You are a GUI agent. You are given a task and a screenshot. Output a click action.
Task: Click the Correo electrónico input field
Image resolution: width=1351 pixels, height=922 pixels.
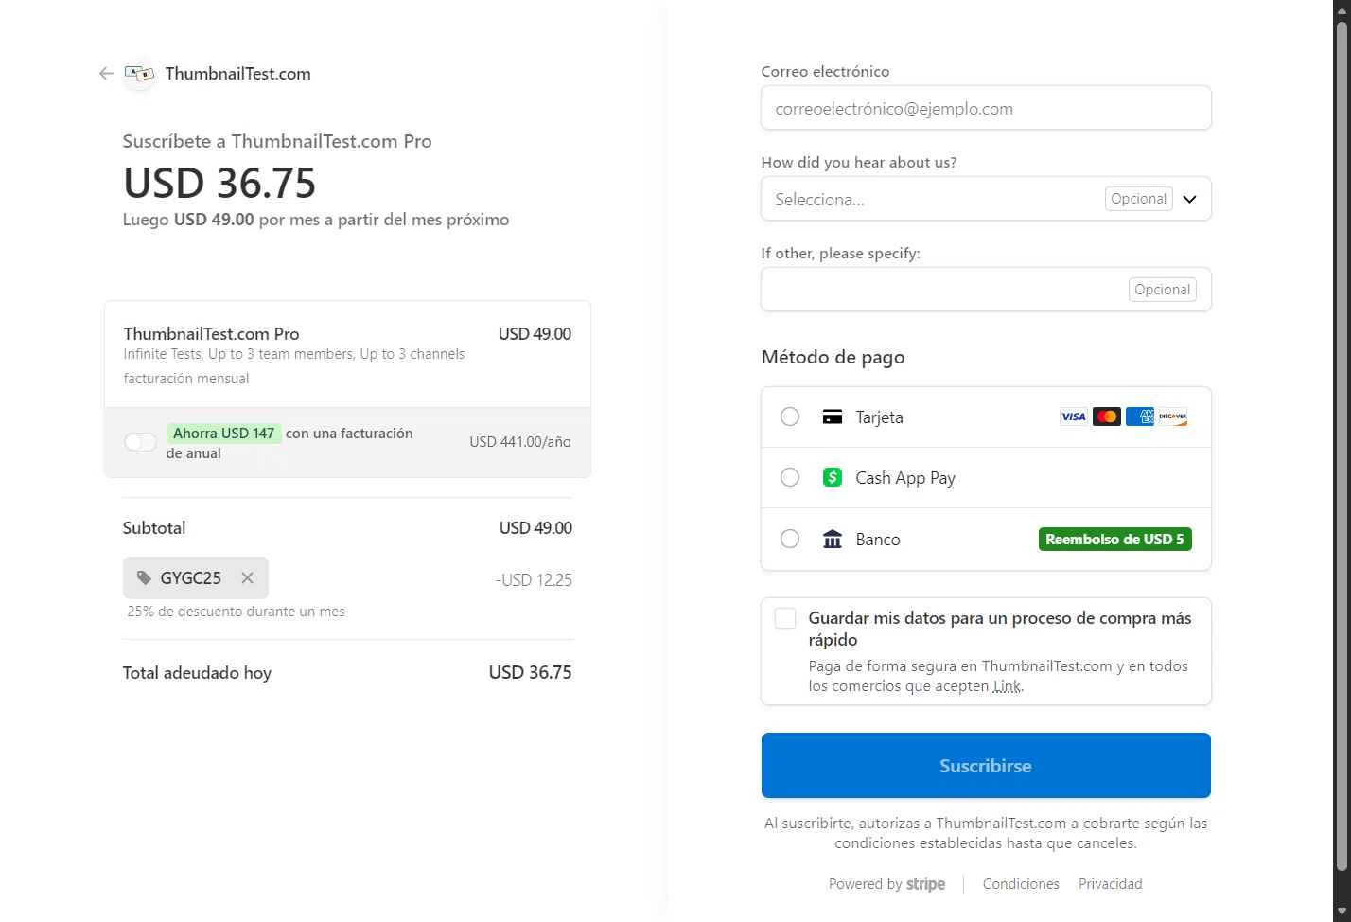986,108
